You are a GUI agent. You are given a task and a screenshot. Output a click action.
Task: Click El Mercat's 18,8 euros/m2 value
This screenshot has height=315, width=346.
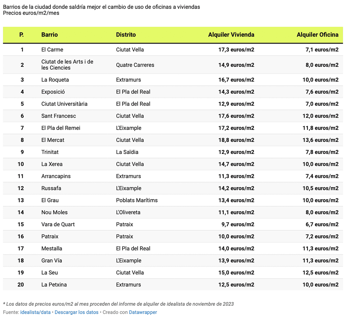coord(236,140)
